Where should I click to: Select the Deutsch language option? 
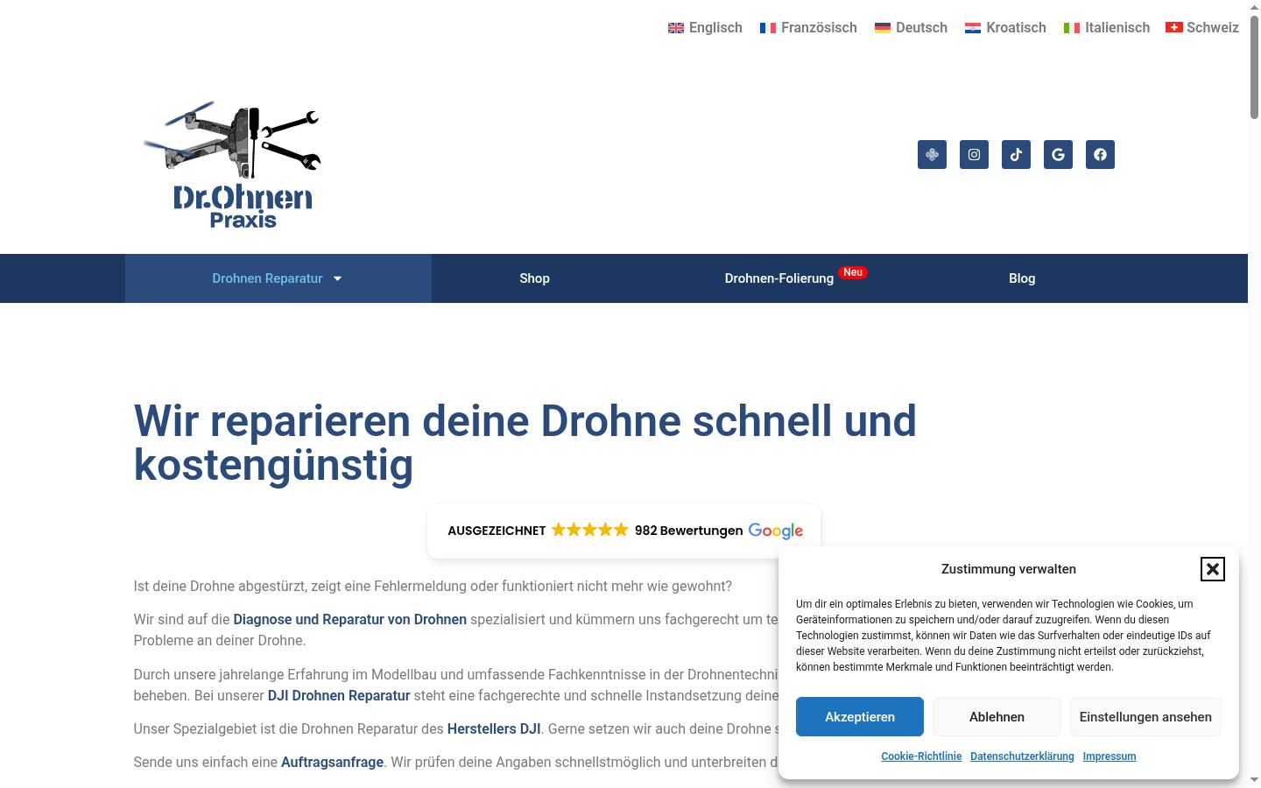(911, 28)
